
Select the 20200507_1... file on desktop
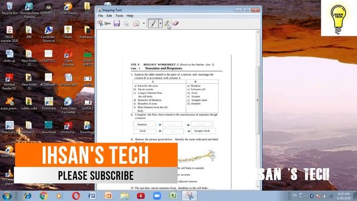[x=49, y=8]
